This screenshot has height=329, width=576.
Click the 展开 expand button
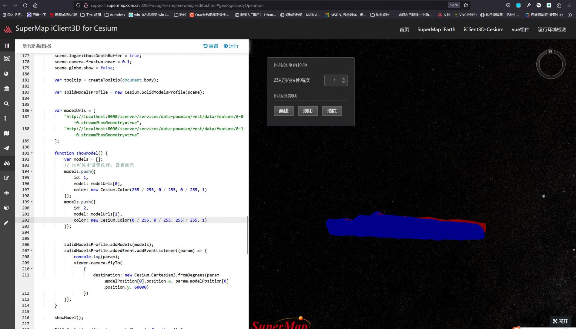(560, 321)
